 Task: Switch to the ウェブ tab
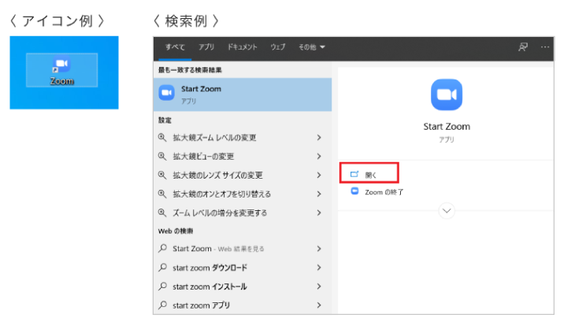tap(277, 47)
